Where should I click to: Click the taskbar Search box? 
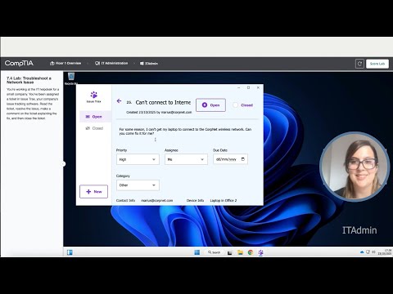215,252
